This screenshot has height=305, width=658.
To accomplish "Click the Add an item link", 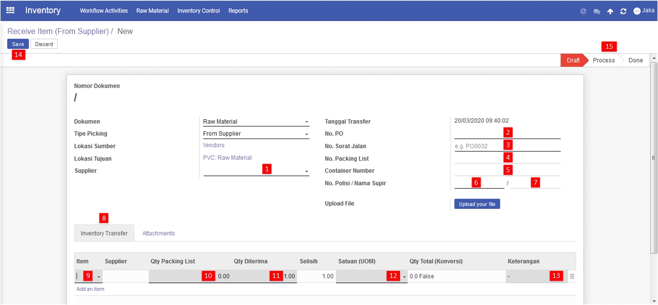I will pos(90,289).
